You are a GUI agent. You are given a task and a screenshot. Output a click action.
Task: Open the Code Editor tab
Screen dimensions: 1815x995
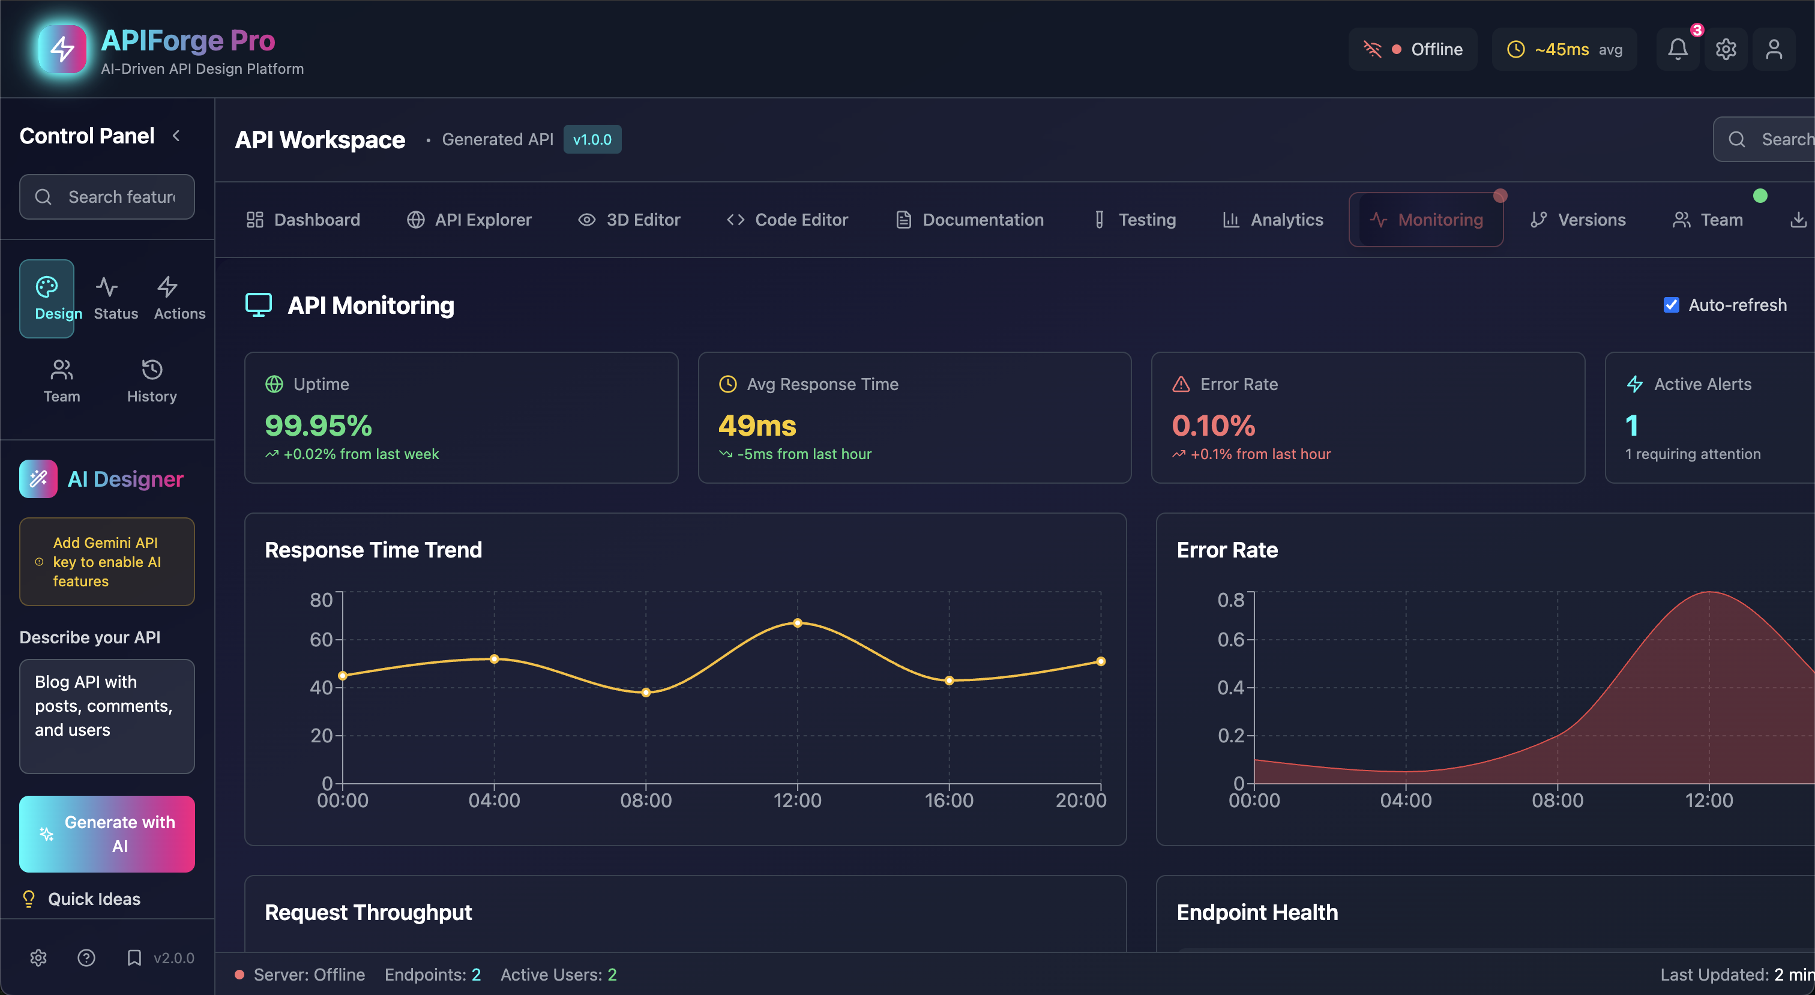point(787,220)
